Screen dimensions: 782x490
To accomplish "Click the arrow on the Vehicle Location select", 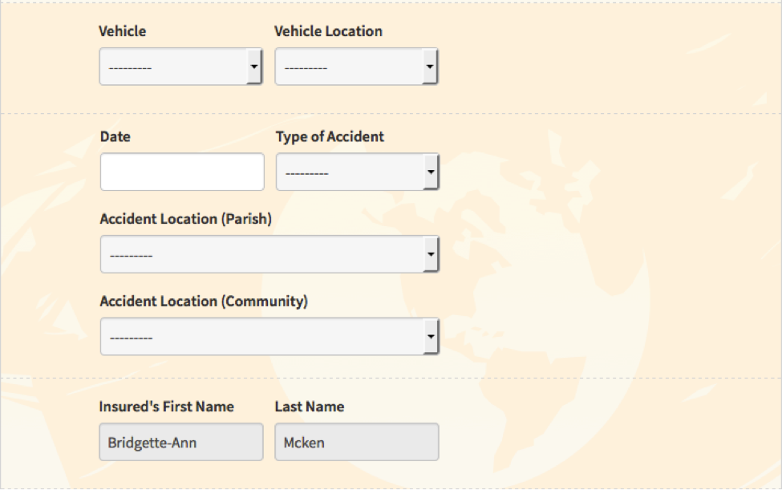I will point(430,67).
